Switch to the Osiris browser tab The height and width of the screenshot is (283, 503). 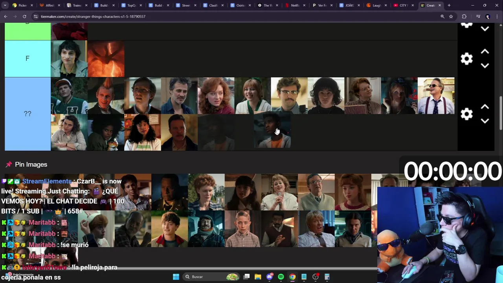(x=240, y=6)
